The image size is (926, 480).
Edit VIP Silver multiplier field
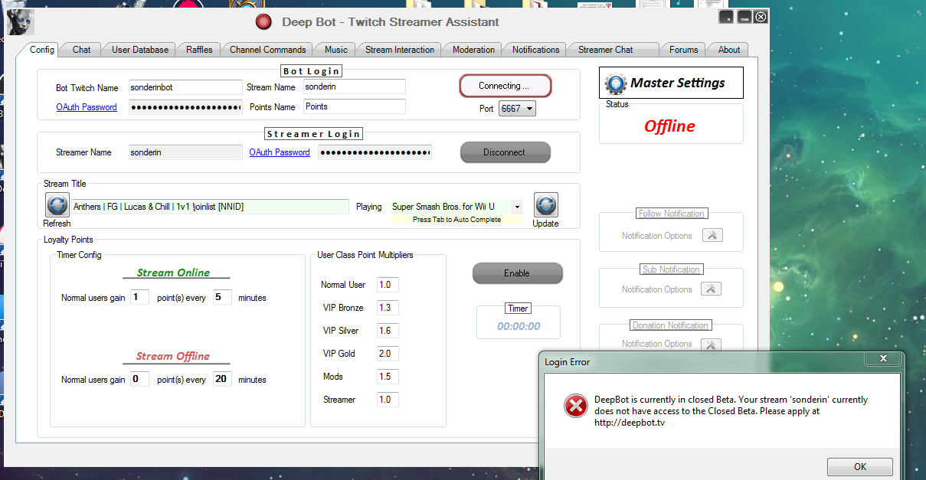click(388, 331)
